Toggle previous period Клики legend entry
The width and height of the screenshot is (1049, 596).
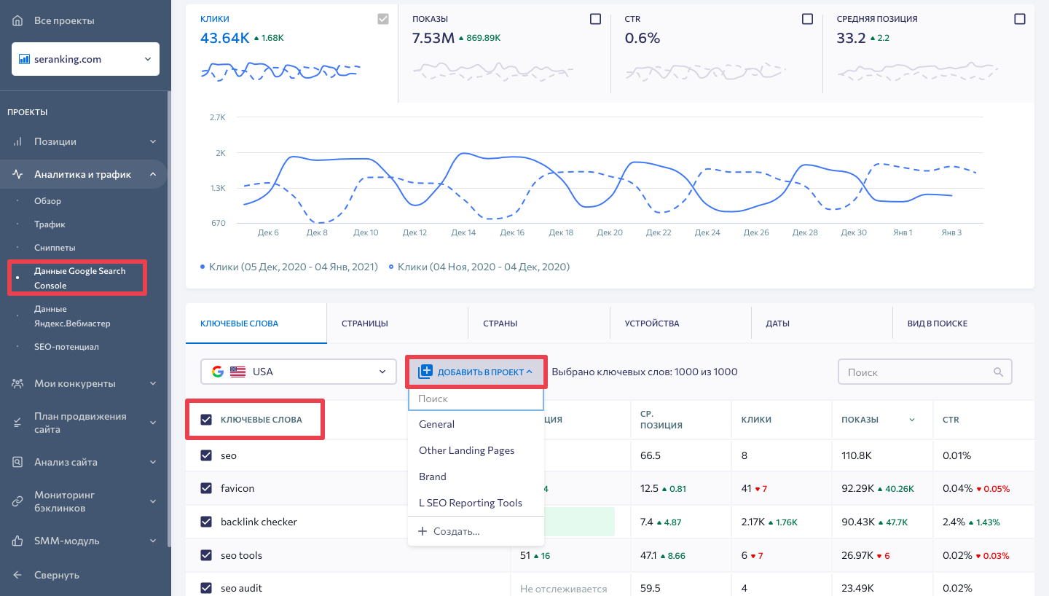pyautogui.click(x=479, y=267)
